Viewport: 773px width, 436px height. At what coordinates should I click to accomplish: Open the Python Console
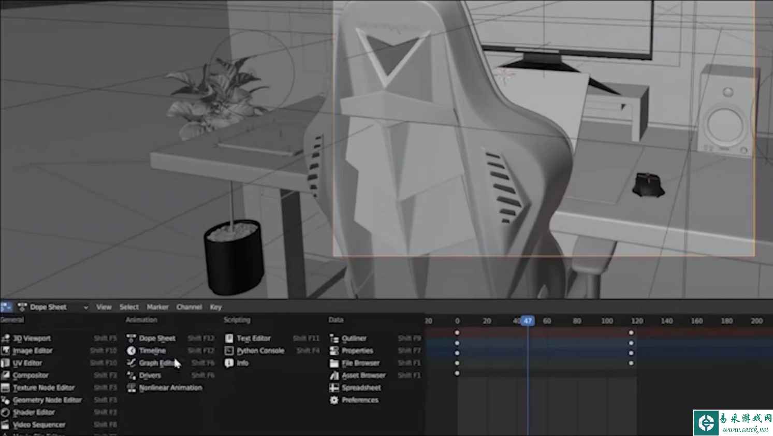260,351
